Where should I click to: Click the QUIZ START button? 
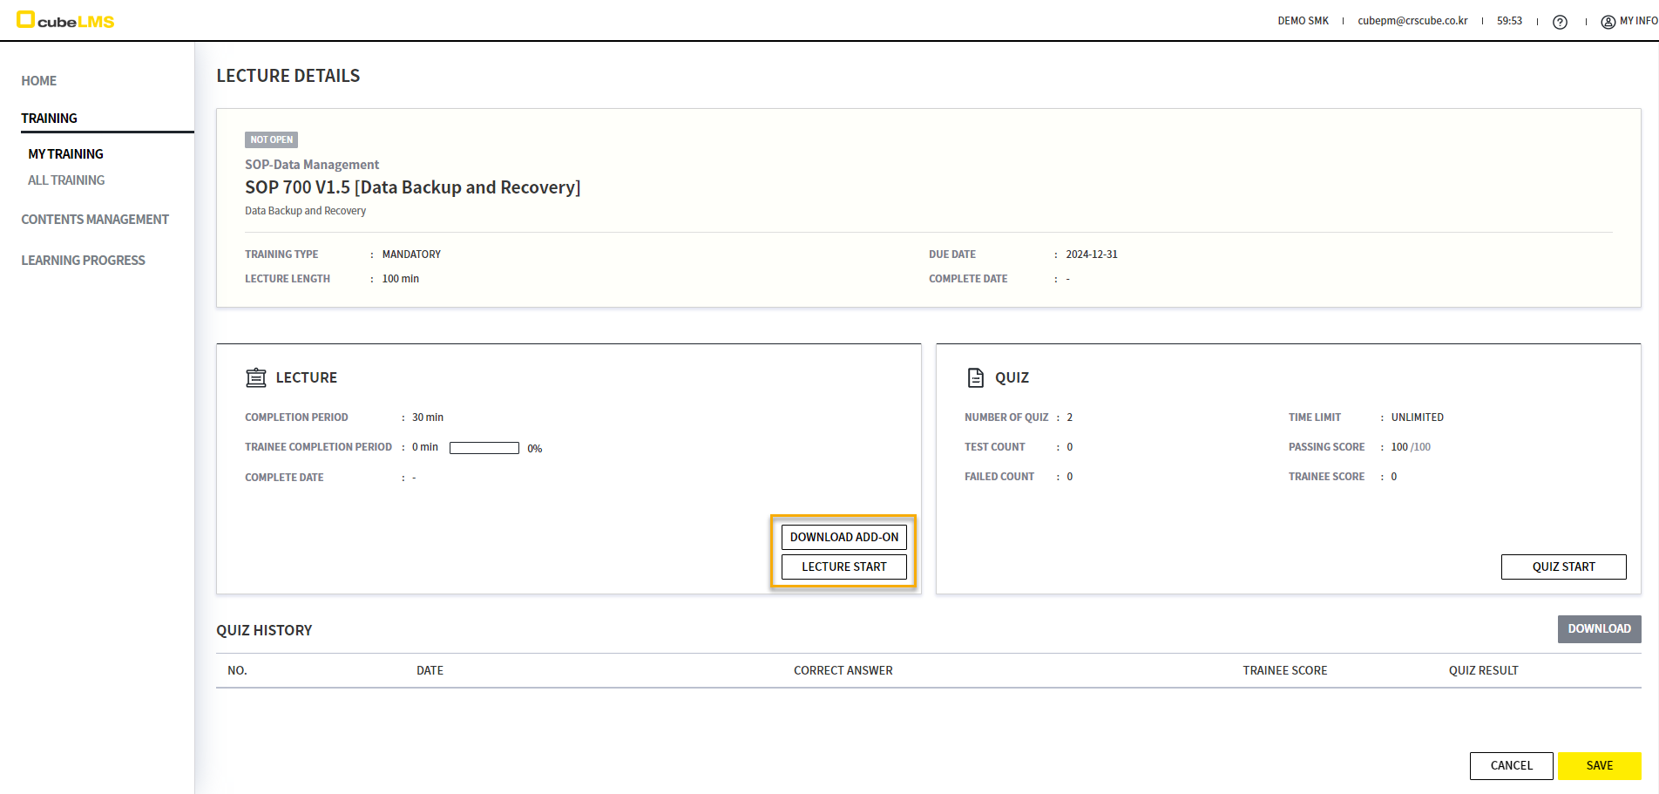pos(1563,567)
